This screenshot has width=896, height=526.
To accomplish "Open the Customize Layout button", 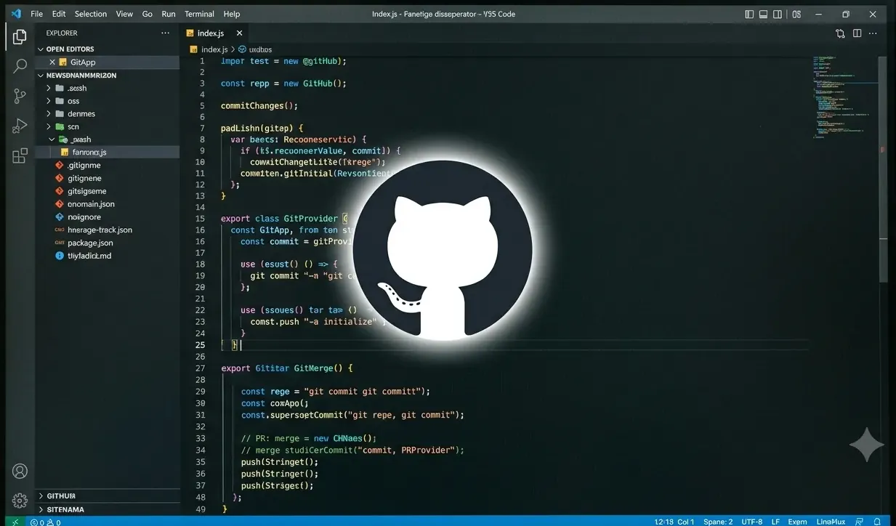I will (796, 14).
